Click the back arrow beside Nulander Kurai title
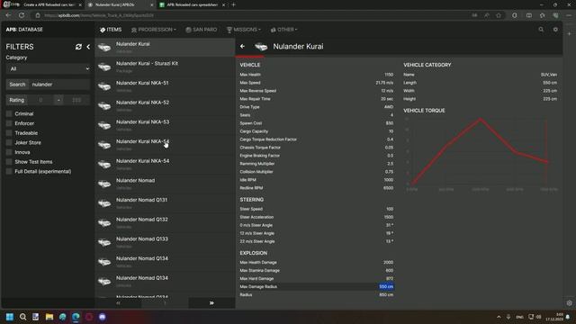576x324 pixels. click(242, 46)
